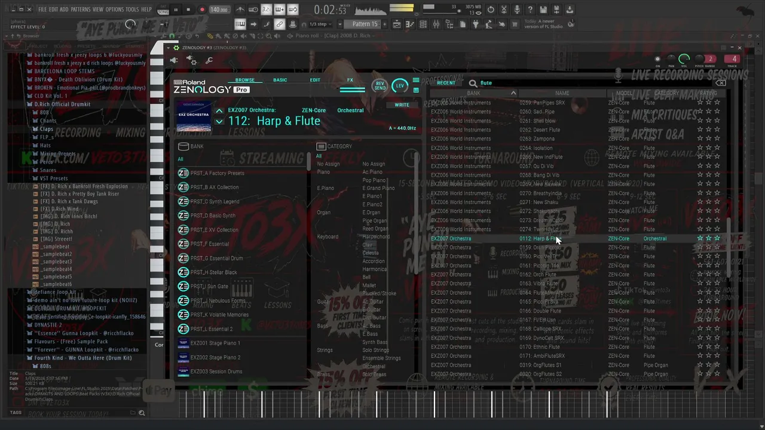765x430 pixels.
Task: Open the piano roll view icon
Action: pyautogui.click(x=410, y=24)
